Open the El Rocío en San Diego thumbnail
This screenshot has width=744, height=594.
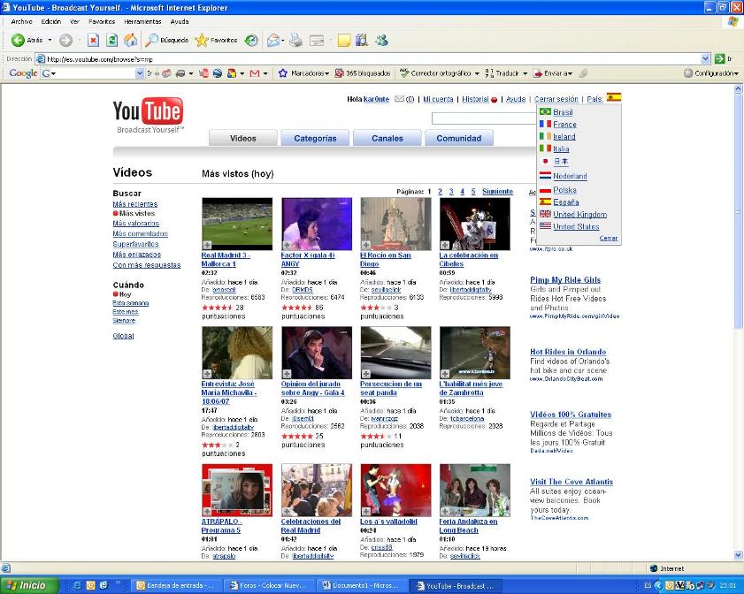tap(395, 224)
